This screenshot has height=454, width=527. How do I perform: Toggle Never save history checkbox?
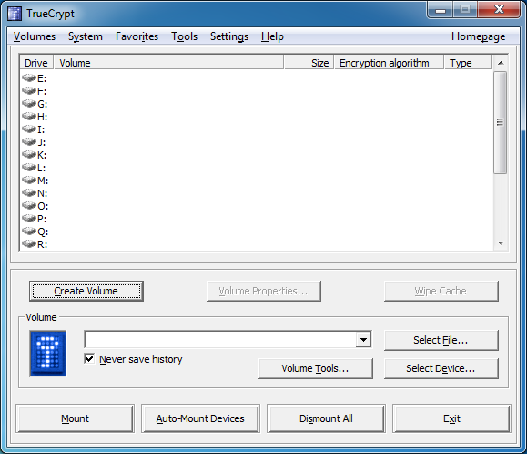pyautogui.click(x=89, y=359)
